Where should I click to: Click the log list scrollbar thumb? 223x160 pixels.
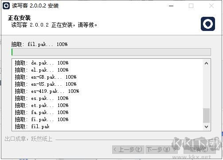(207, 115)
